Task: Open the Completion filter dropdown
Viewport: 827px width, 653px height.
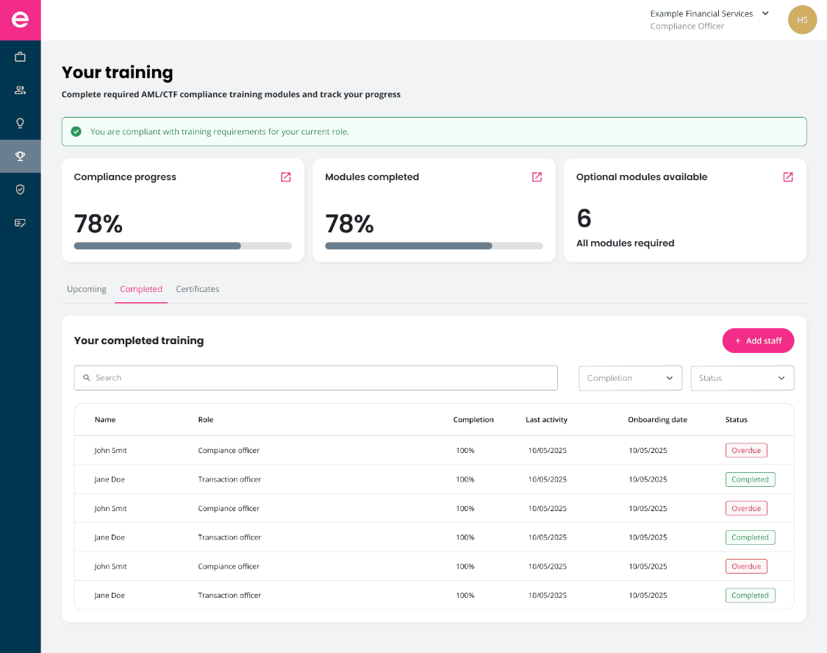Action: pos(630,378)
